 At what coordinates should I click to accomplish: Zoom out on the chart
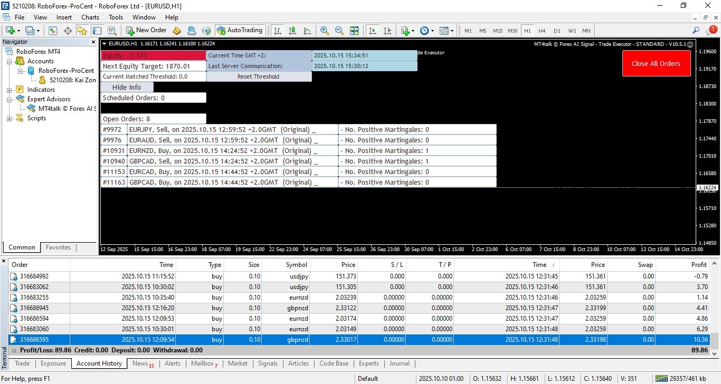pos(339,31)
